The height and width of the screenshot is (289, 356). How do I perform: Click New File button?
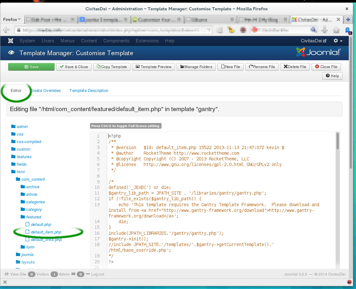pos(231,67)
